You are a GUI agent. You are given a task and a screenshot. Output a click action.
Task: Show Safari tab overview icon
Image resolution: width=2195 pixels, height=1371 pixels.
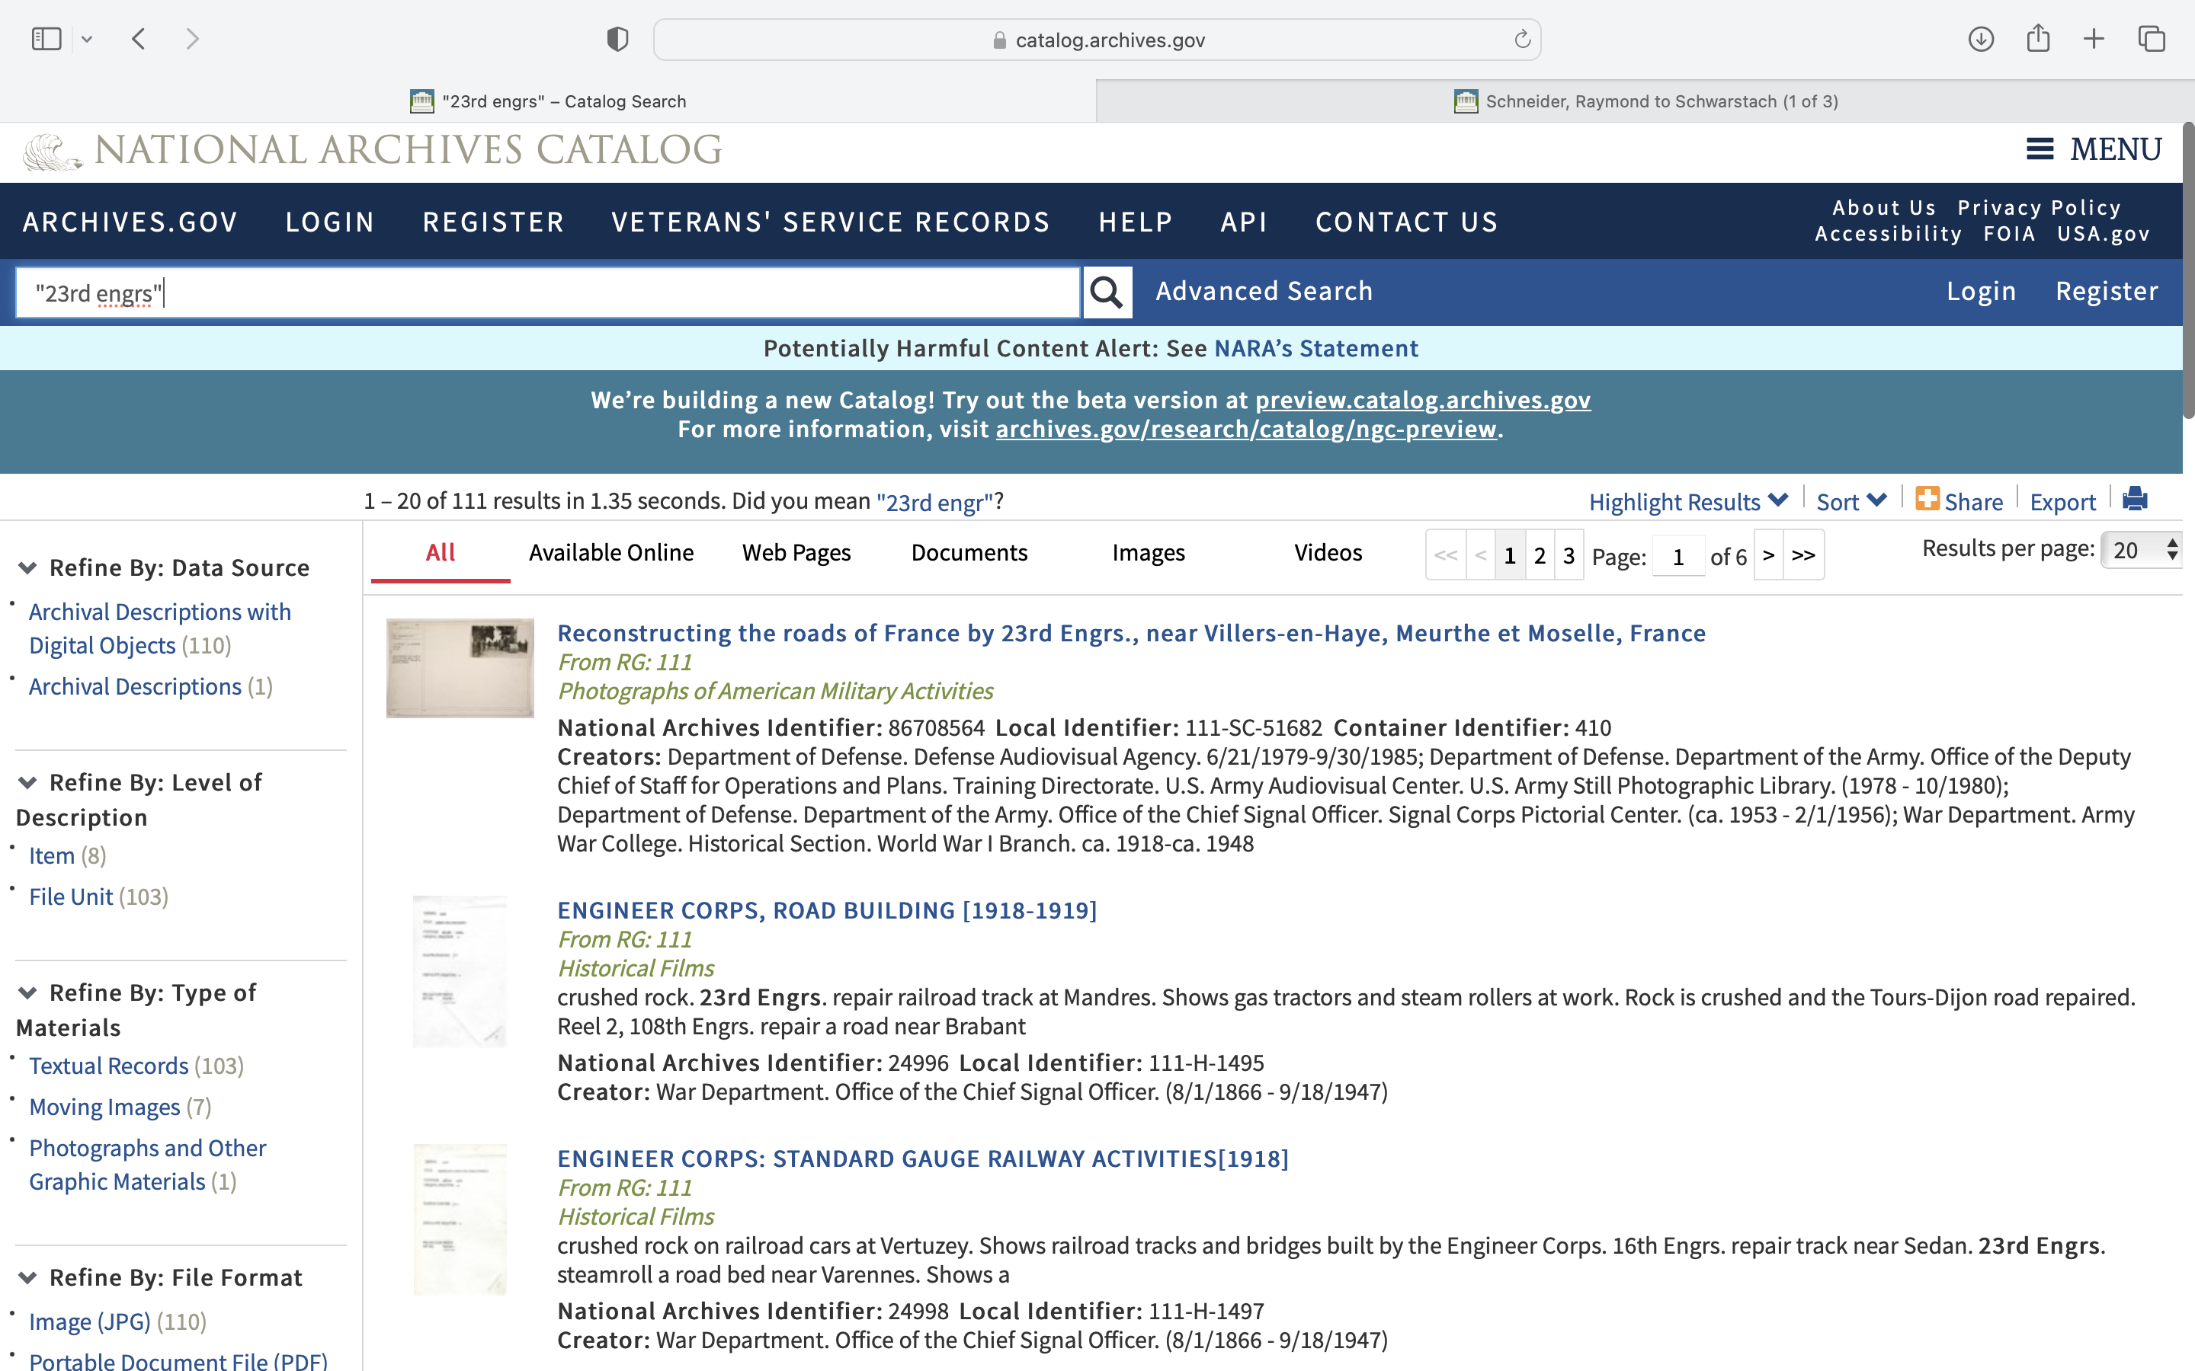pos(2152,39)
